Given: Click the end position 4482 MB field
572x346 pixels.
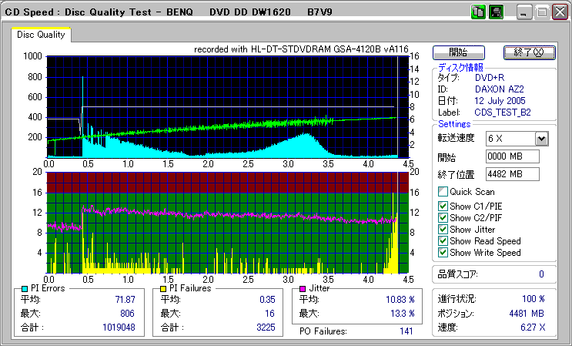Looking at the screenshot, I should click(512, 173).
